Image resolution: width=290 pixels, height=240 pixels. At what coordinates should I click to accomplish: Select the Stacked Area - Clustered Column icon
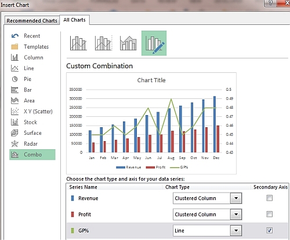coord(128,43)
